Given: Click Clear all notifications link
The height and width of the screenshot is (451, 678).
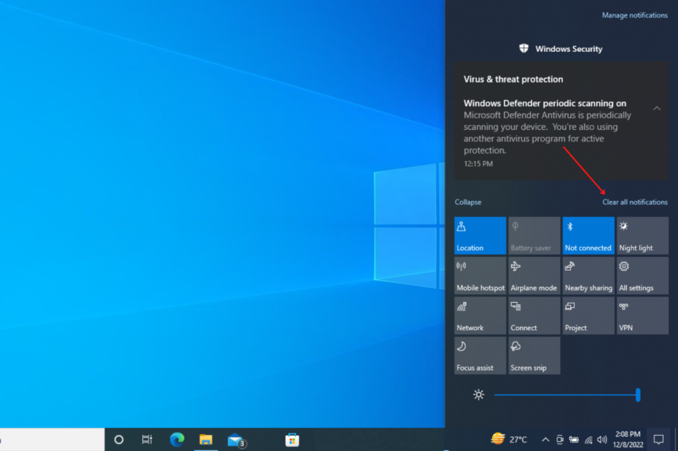Looking at the screenshot, I should pyautogui.click(x=634, y=202).
